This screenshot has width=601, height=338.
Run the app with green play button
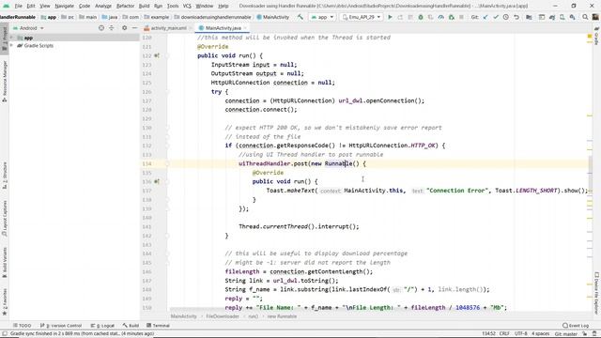point(390,17)
